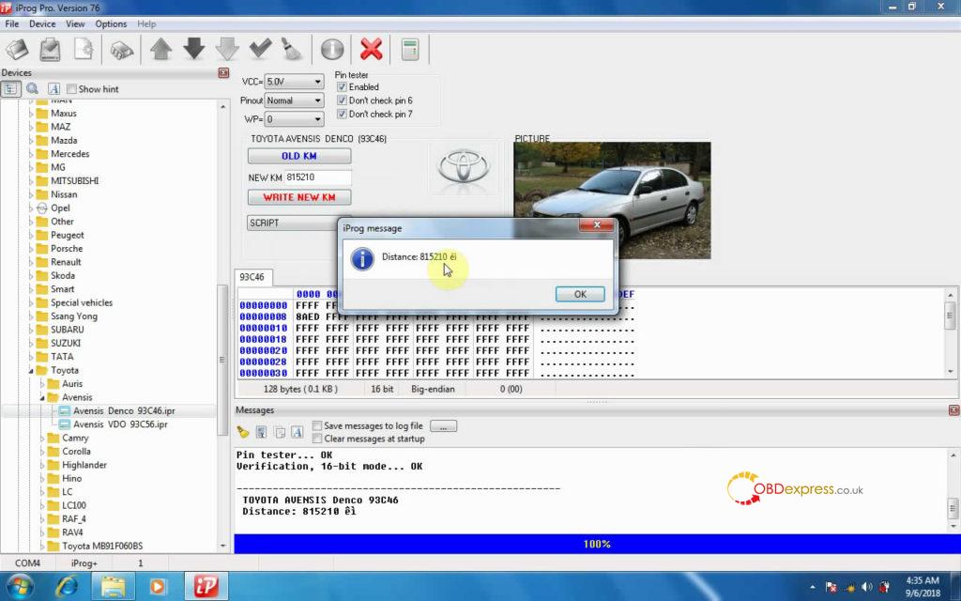Open the Pinout dropdown

pos(317,100)
